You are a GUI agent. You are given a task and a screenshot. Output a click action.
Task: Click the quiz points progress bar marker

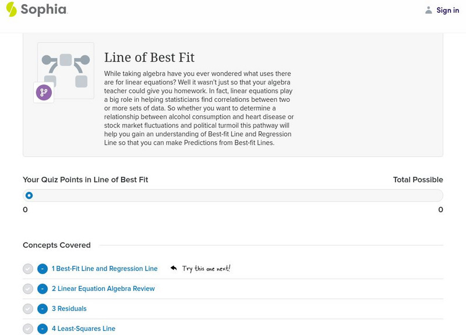click(x=29, y=195)
